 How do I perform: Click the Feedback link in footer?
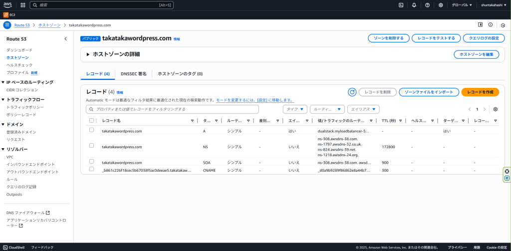tap(42, 248)
